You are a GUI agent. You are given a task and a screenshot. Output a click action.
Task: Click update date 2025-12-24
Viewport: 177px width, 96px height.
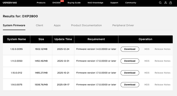tap(63, 49)
